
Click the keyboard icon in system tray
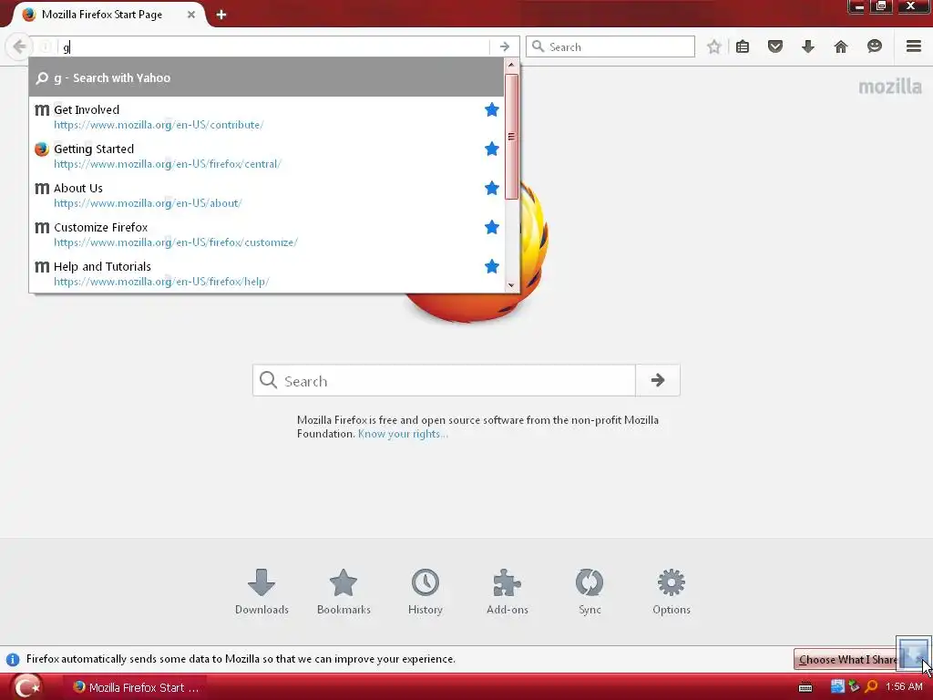click(805, 687)
